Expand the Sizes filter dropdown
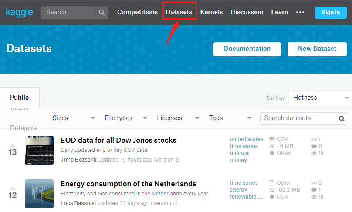 [x=73, y=118]
